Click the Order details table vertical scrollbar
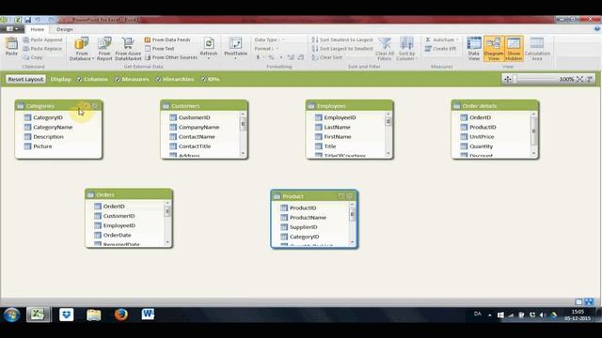The height and width of the screenshot is (338, 602). 533,133
